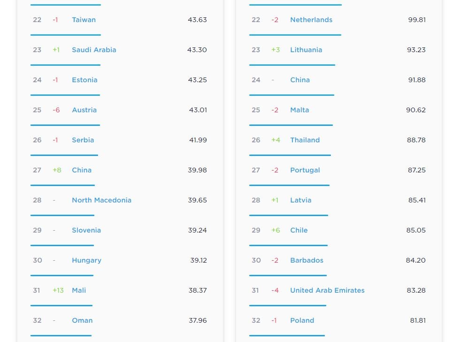Select the Austria country link
Viewport: 461px width, 342px height.
click(84, 110)
